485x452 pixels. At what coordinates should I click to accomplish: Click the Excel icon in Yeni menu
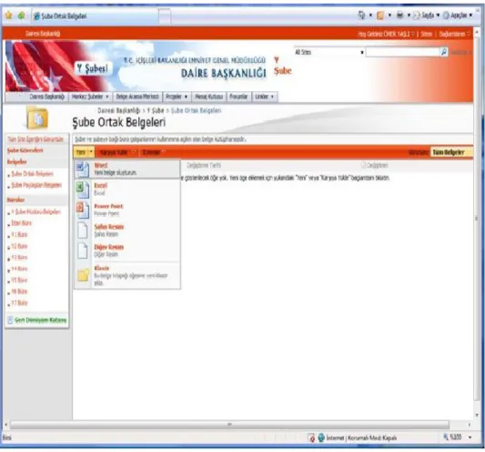[83, 190]
